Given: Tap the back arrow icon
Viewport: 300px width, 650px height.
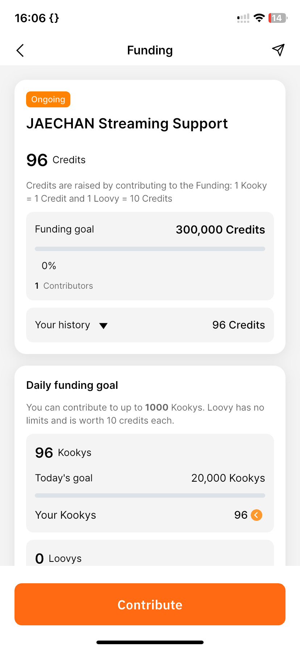Looking at the screenshot, I should [x=20, y=50].
